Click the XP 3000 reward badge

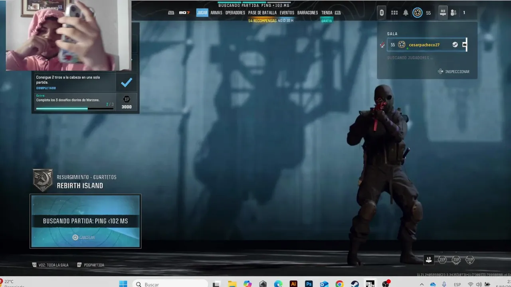127,102
